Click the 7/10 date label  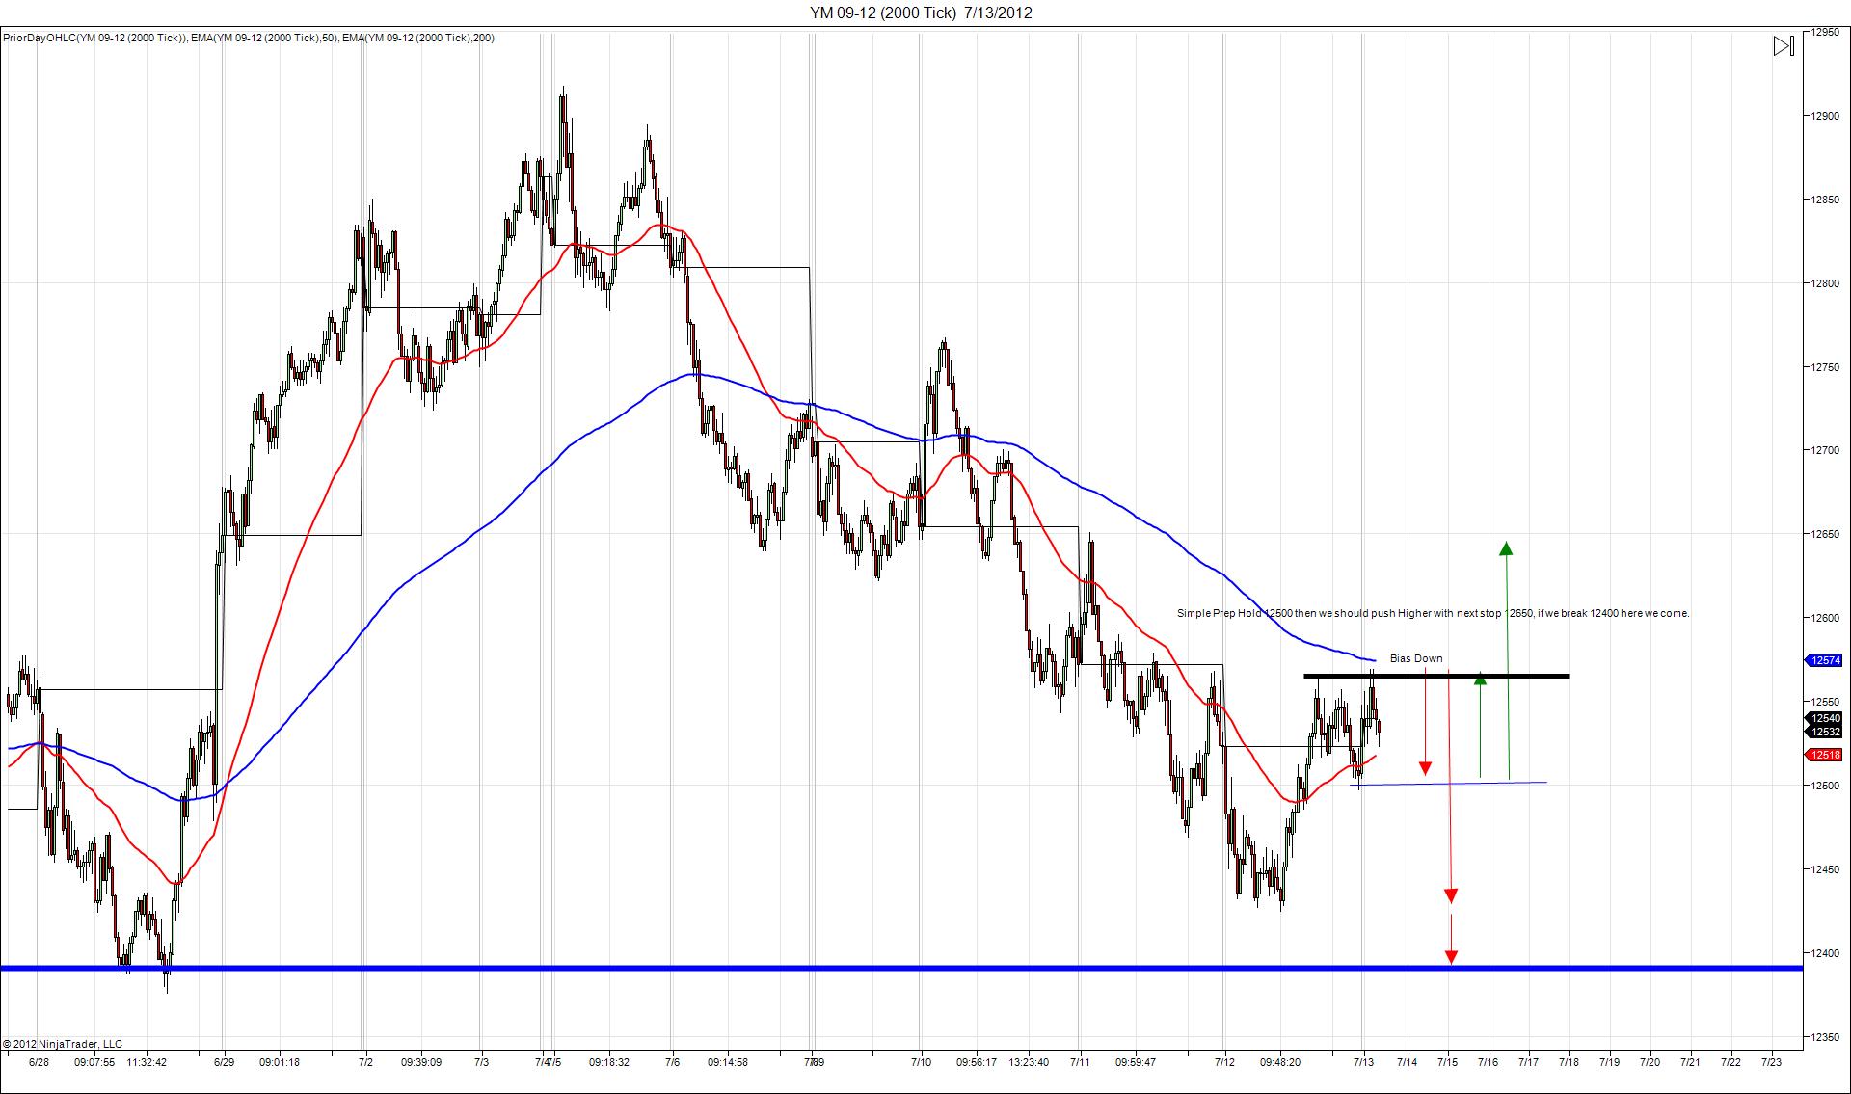coord(921,1062)
